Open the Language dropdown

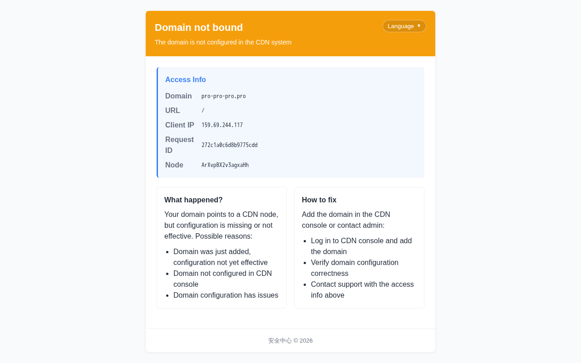(404, 26)
